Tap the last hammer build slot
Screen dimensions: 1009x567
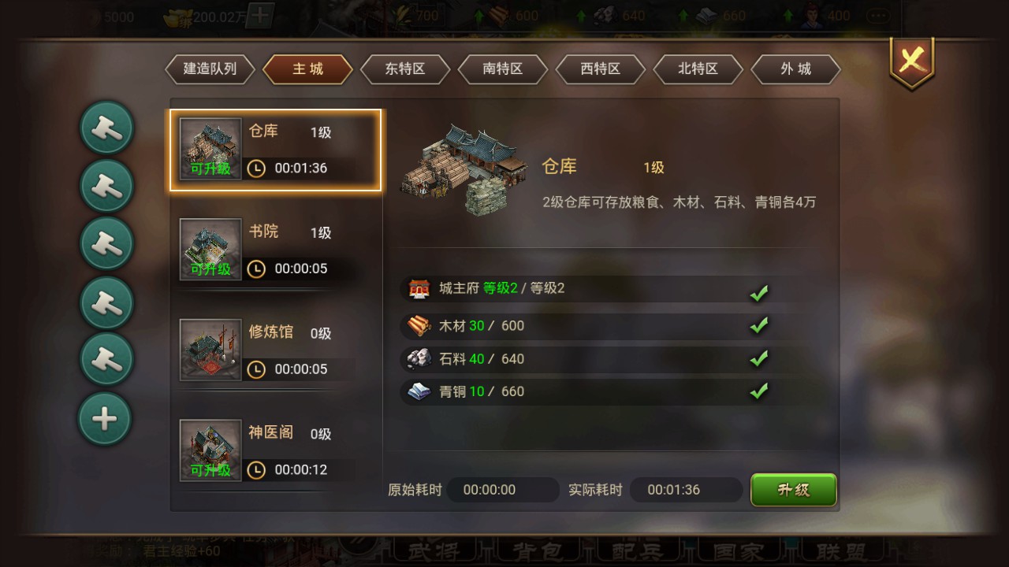(105, 358)
